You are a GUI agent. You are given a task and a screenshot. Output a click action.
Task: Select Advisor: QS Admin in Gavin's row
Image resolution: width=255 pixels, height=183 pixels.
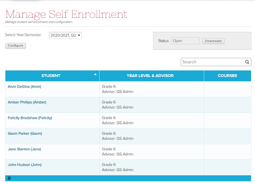click(x=118, y=138)
